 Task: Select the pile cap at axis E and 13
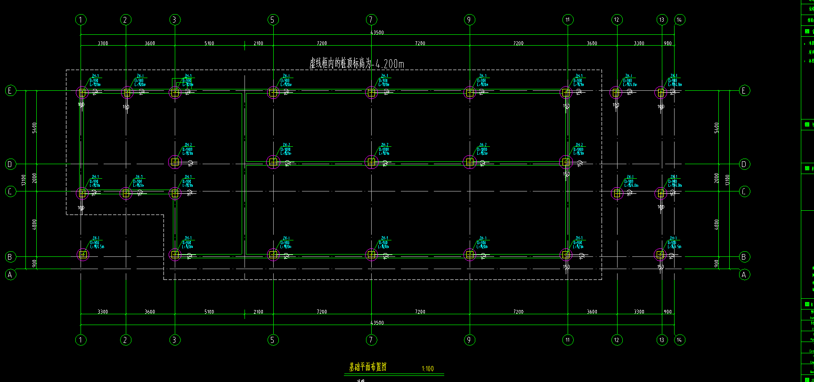pyautogui.click(x=661, y=93)
